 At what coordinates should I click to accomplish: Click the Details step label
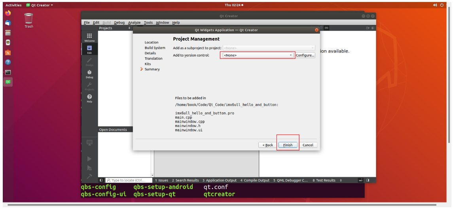coord(150,53)
